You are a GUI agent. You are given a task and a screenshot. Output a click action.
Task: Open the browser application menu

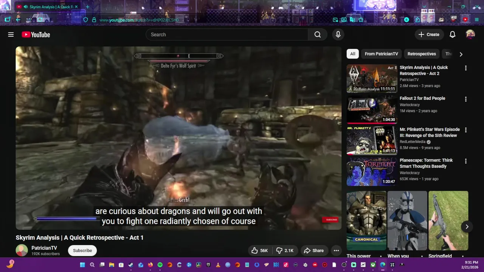pyautogui.click(x=476, y=20)
